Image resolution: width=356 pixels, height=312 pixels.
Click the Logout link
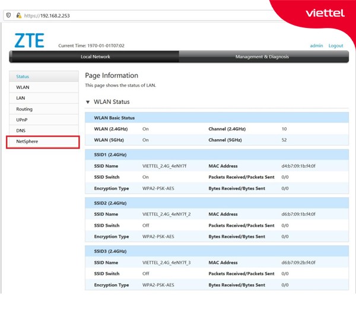[x=336, y=46]
